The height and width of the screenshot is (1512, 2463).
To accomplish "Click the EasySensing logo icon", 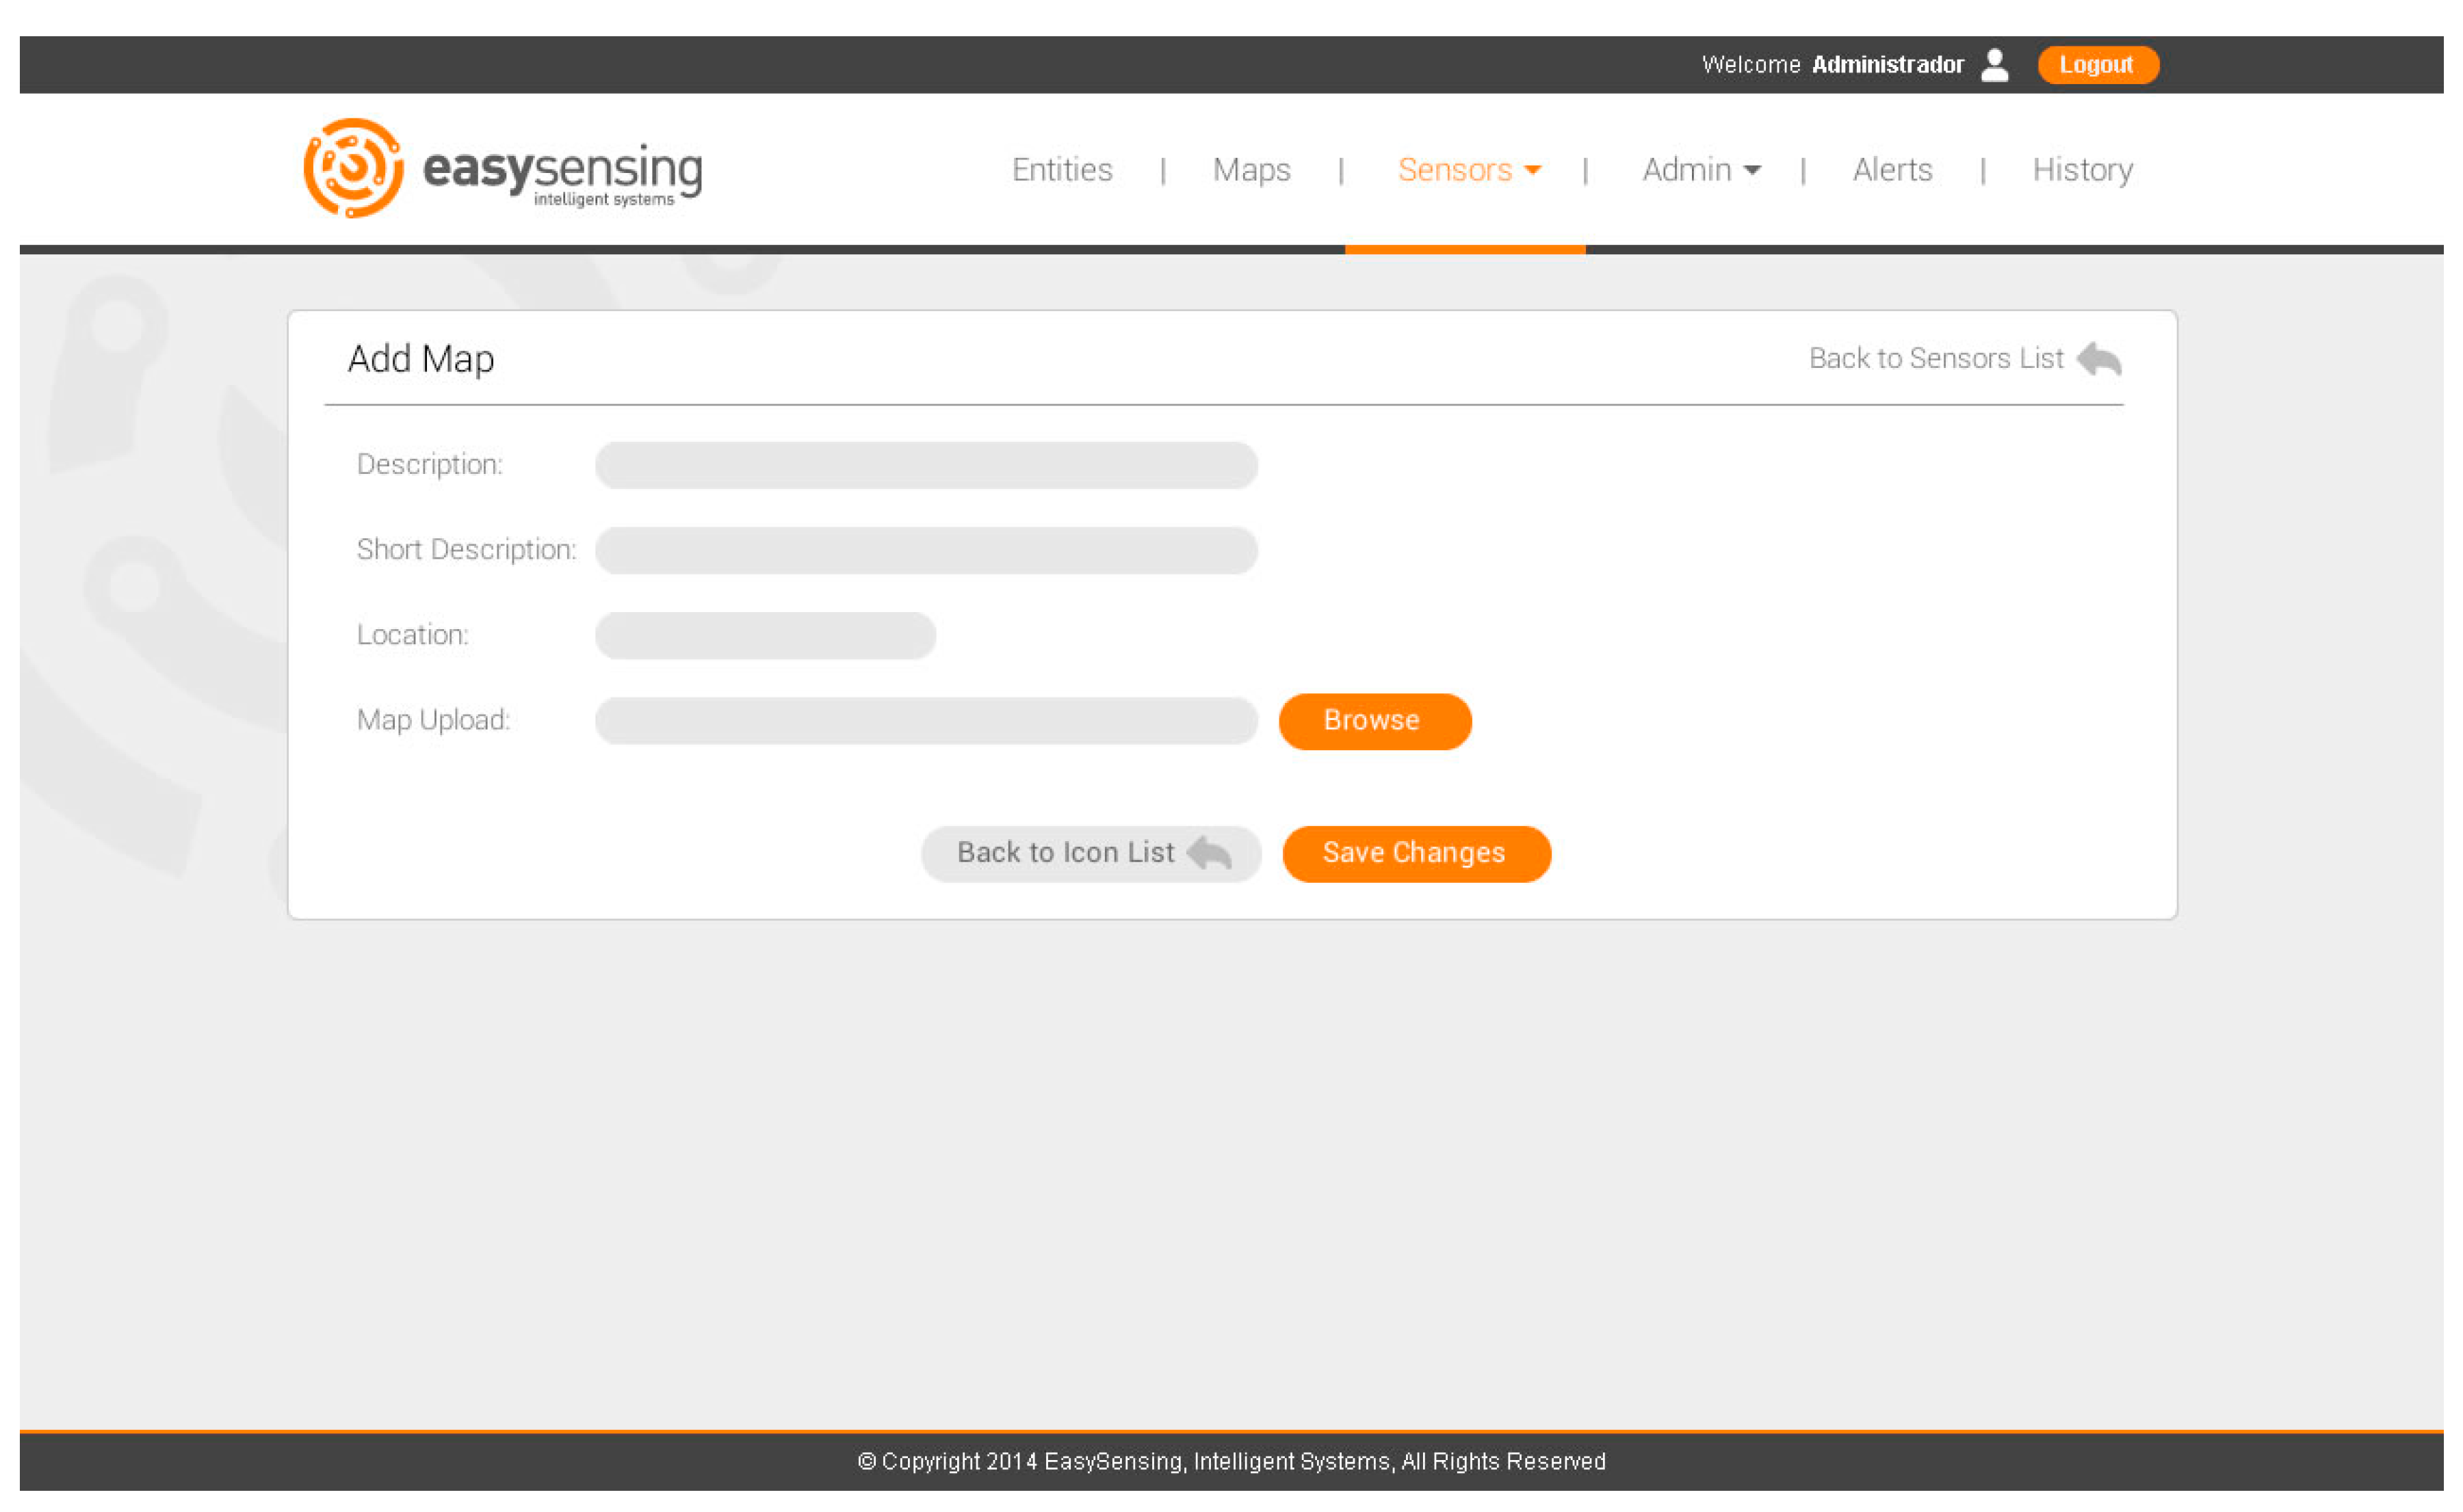I will pos(353,168).
